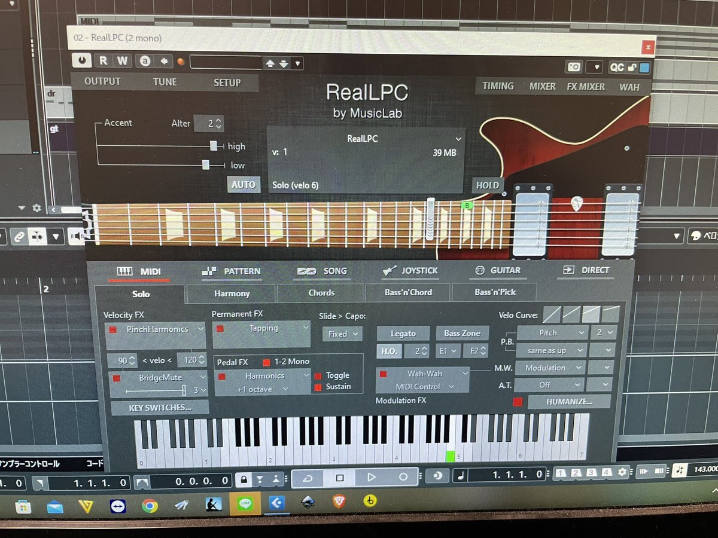Screen dimensions: 718x538
Task: Toggle the Sustain pedal checkbox
Action: pos(318,387)
